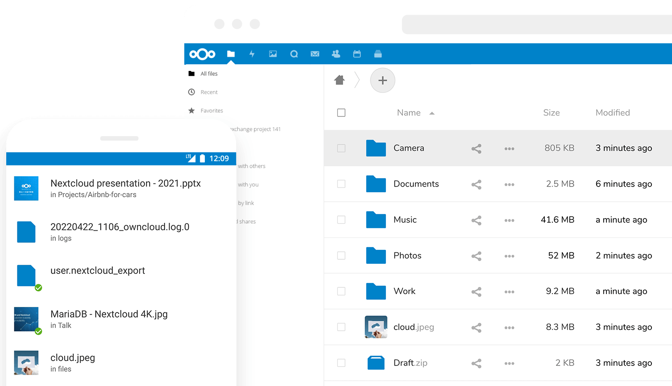Open the Talk chat icon in header
The height and width of the screenshot is (386, 672).
[x=294, y=54]
